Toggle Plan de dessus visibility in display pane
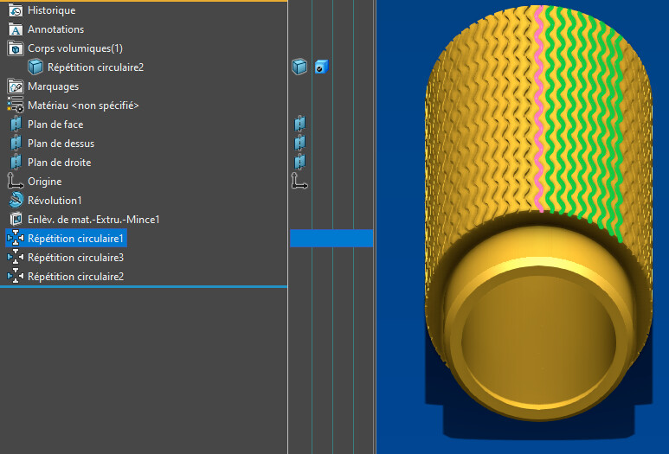 click(300, 144)
